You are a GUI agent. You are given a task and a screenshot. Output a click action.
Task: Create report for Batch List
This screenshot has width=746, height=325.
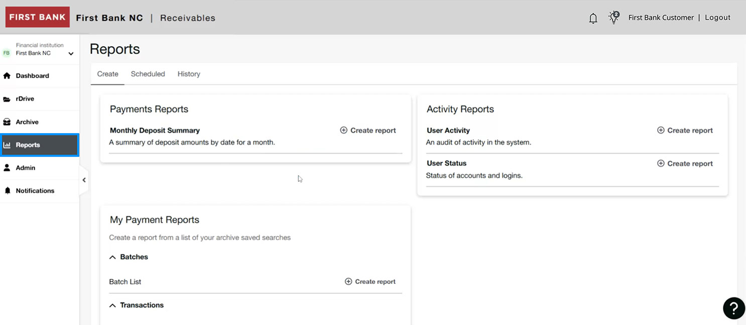pos(370,281)
